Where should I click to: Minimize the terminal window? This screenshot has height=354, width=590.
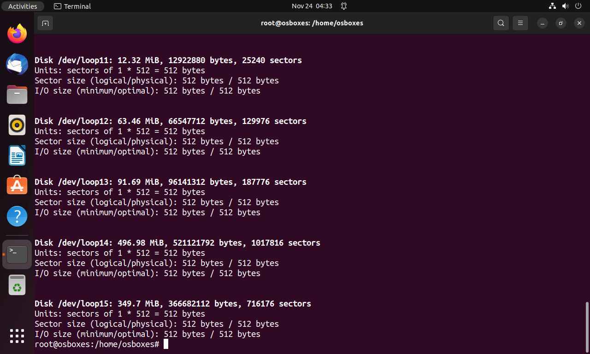pyautogui.click(x=543, y=23)
